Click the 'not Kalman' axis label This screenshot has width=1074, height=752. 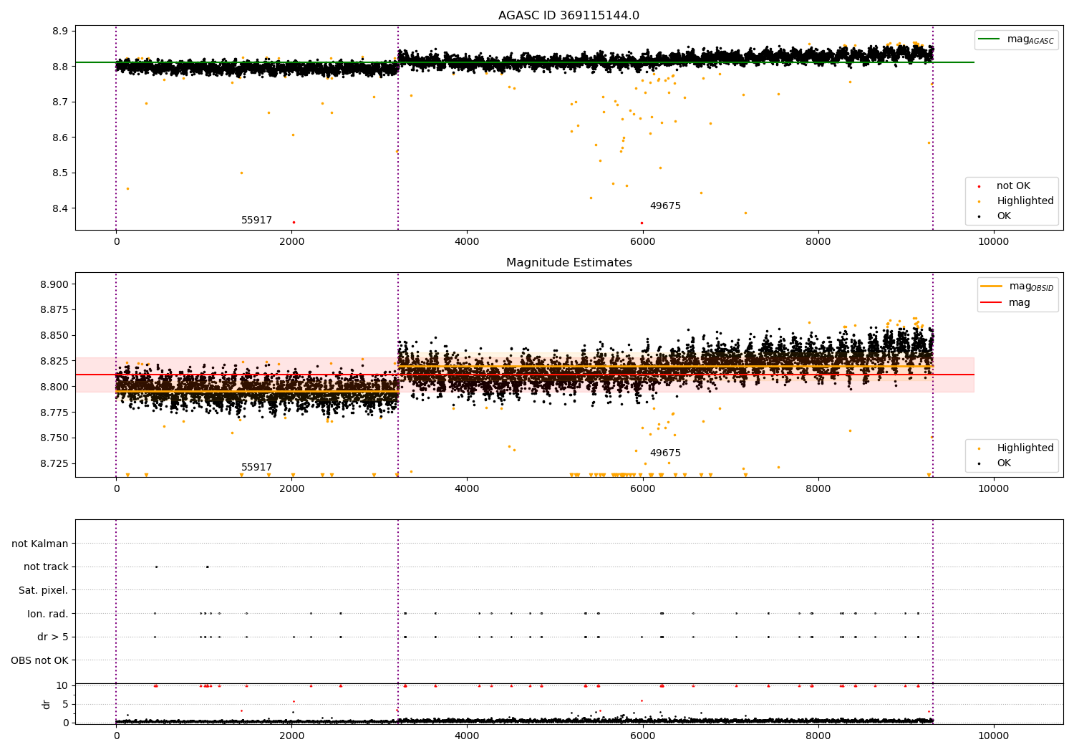click(40, 544)
